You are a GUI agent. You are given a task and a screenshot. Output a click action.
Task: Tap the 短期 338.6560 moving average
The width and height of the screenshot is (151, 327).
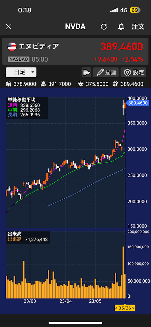pyautogui.click(x=24, y=105)
